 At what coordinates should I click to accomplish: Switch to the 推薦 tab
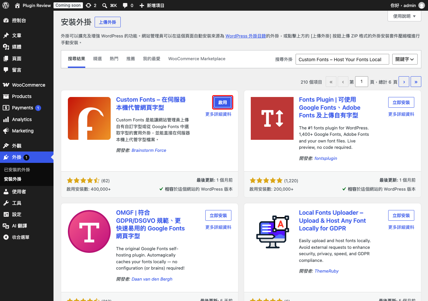coord(131,59)
